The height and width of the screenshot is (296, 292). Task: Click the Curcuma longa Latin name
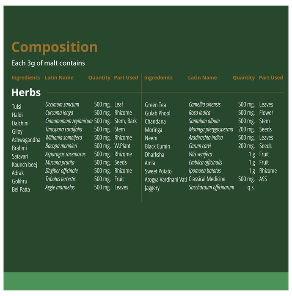tap(59, 113)
